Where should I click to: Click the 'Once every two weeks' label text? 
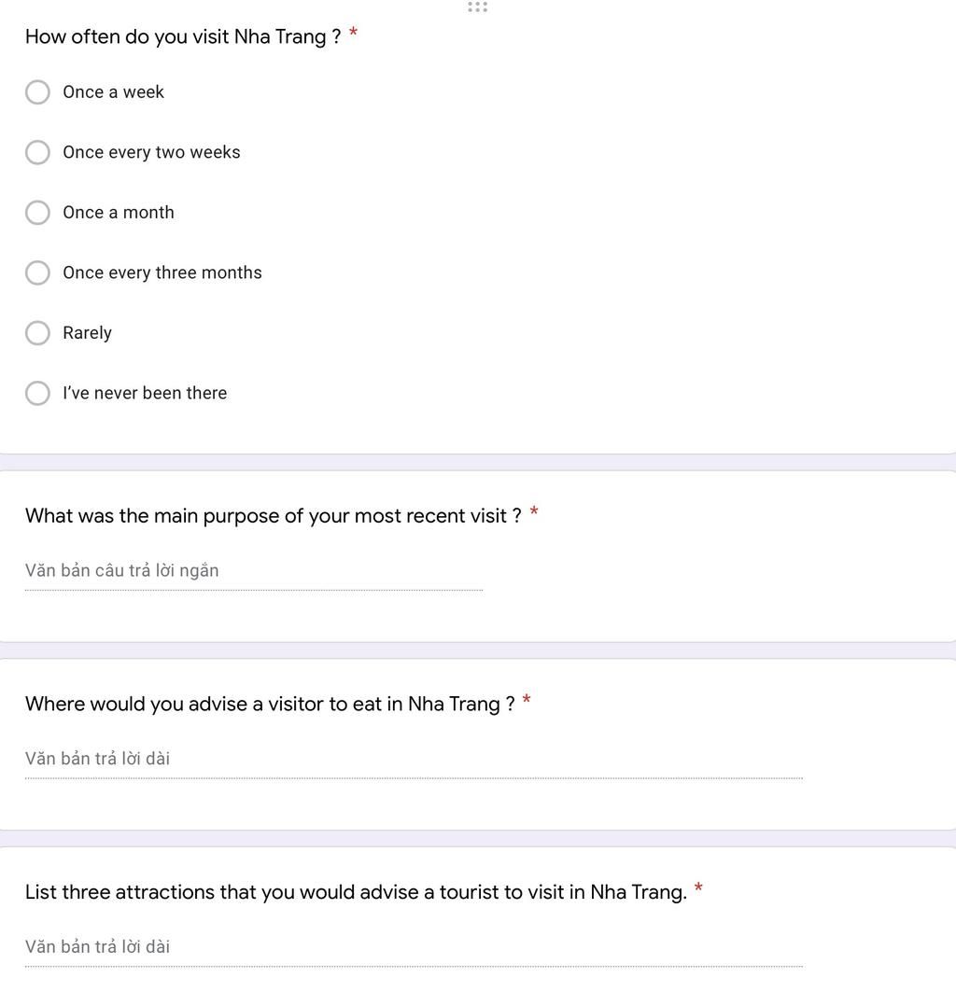pyautogui.click(x=151, y=152)
